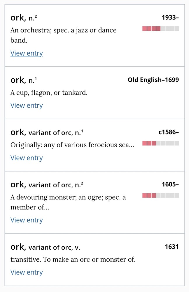Click the frequency band under 1605– date

160,196
